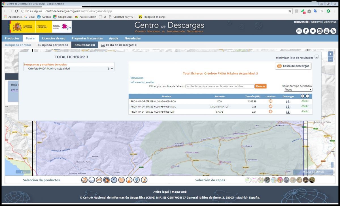
Task: Click the Welcome language link
Action: 316,22
